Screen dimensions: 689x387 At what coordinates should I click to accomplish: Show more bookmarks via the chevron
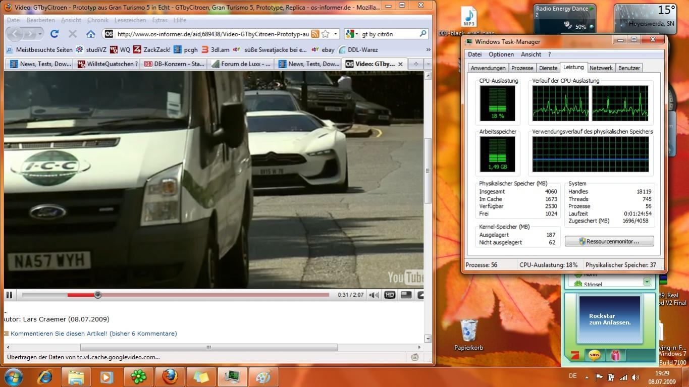pos(428,49)
